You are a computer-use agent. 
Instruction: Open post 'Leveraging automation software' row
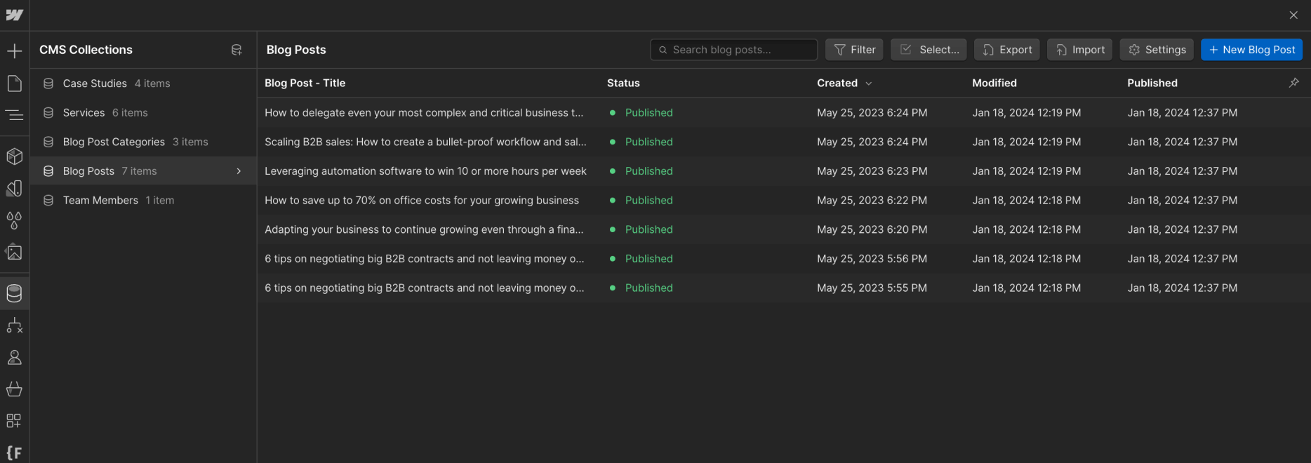coord(783,171)
